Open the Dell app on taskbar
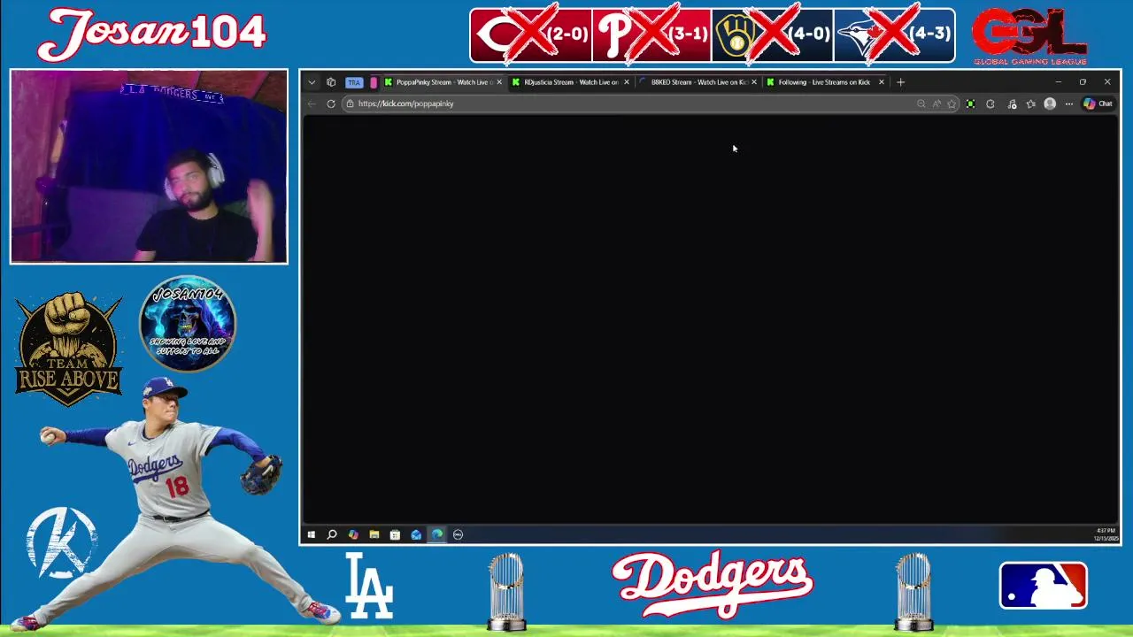1133x637 pixels. [458, 534]
